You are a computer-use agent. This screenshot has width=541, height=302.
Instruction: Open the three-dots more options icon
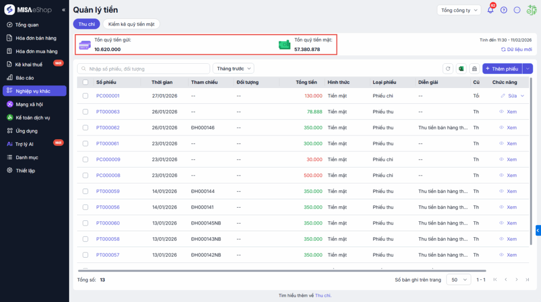click(517, 10)
